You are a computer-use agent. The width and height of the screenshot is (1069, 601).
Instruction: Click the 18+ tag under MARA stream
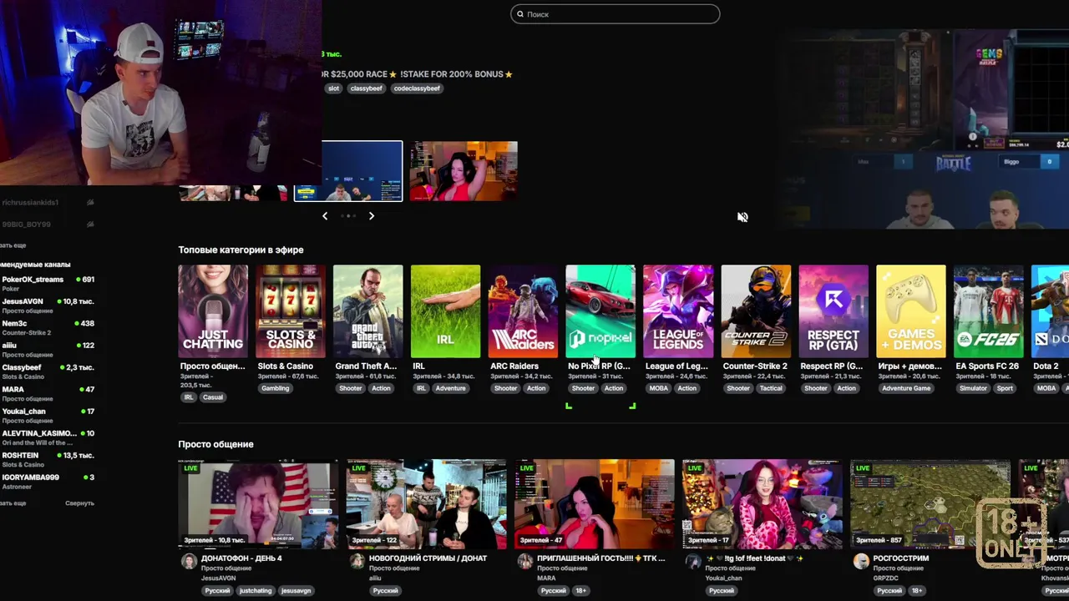(580, 591)
